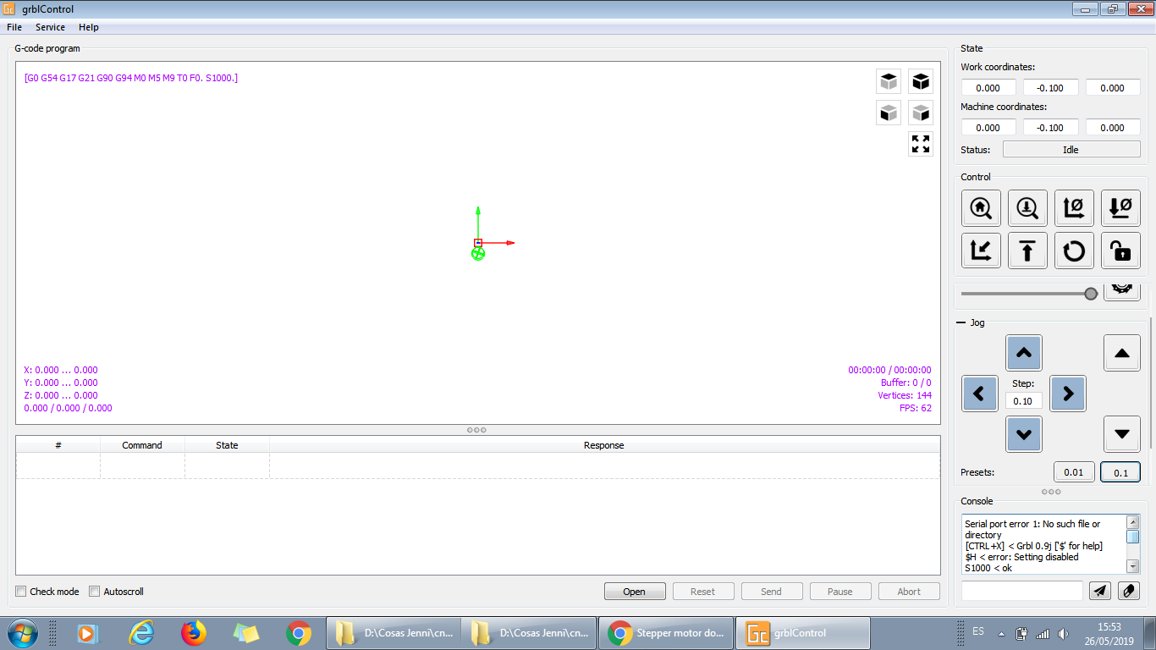Start the Z-probe with the probe icon

click(1027, 208)
